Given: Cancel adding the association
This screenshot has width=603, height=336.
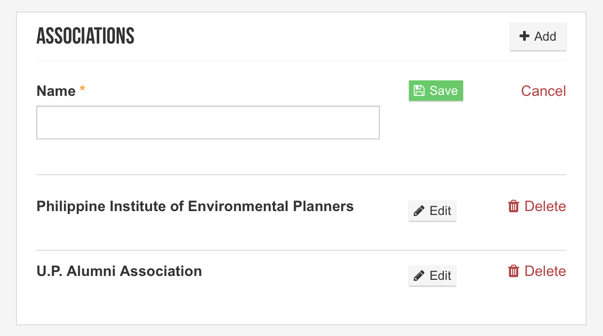Looking at the screenshot, I should (x=543, y=91).
